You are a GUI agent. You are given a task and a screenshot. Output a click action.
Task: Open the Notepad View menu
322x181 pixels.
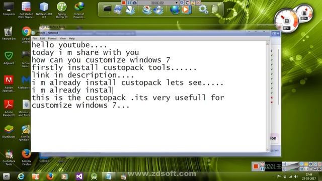point(62,38)
